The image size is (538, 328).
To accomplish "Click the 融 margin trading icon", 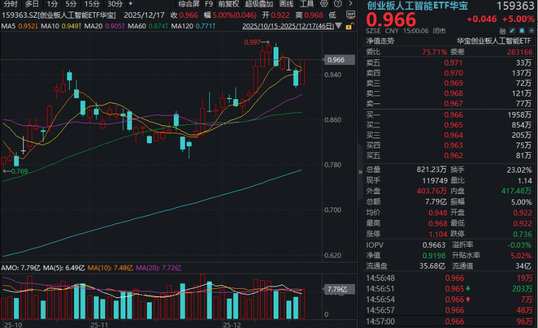I will [502, 29].
